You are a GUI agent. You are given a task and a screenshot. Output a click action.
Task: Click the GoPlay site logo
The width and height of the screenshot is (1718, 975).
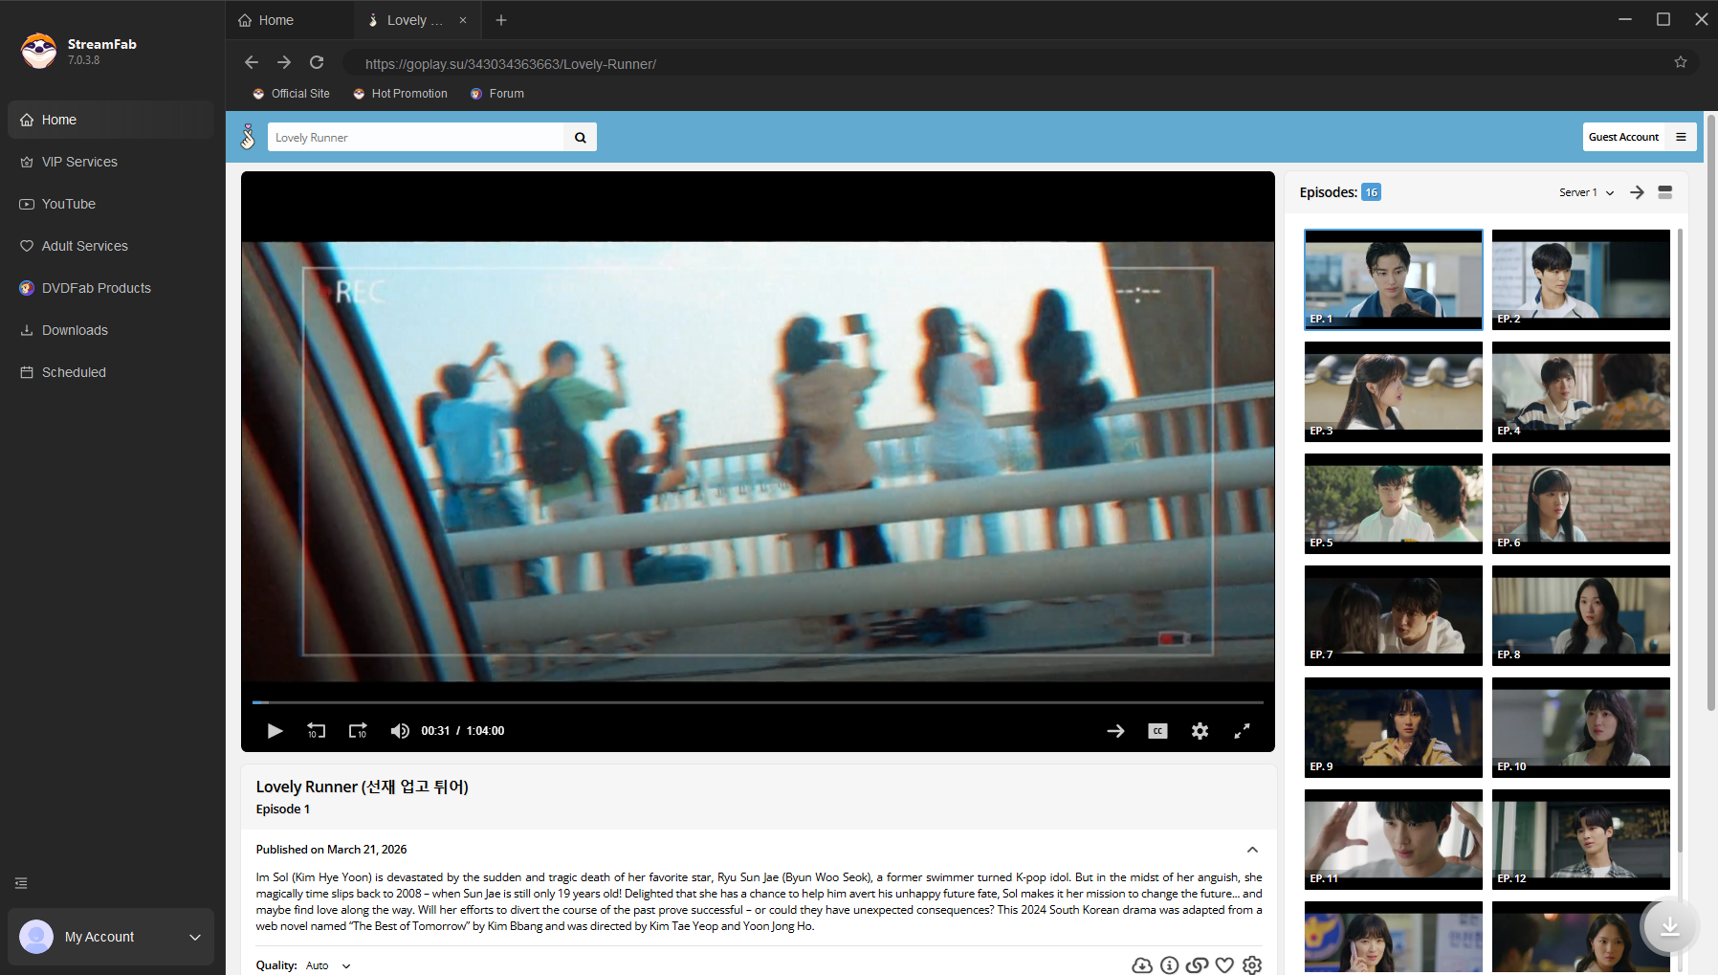[x=248, y=137]
